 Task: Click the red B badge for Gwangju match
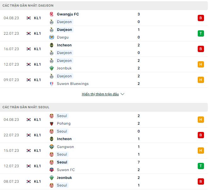(x=201, y=18)
